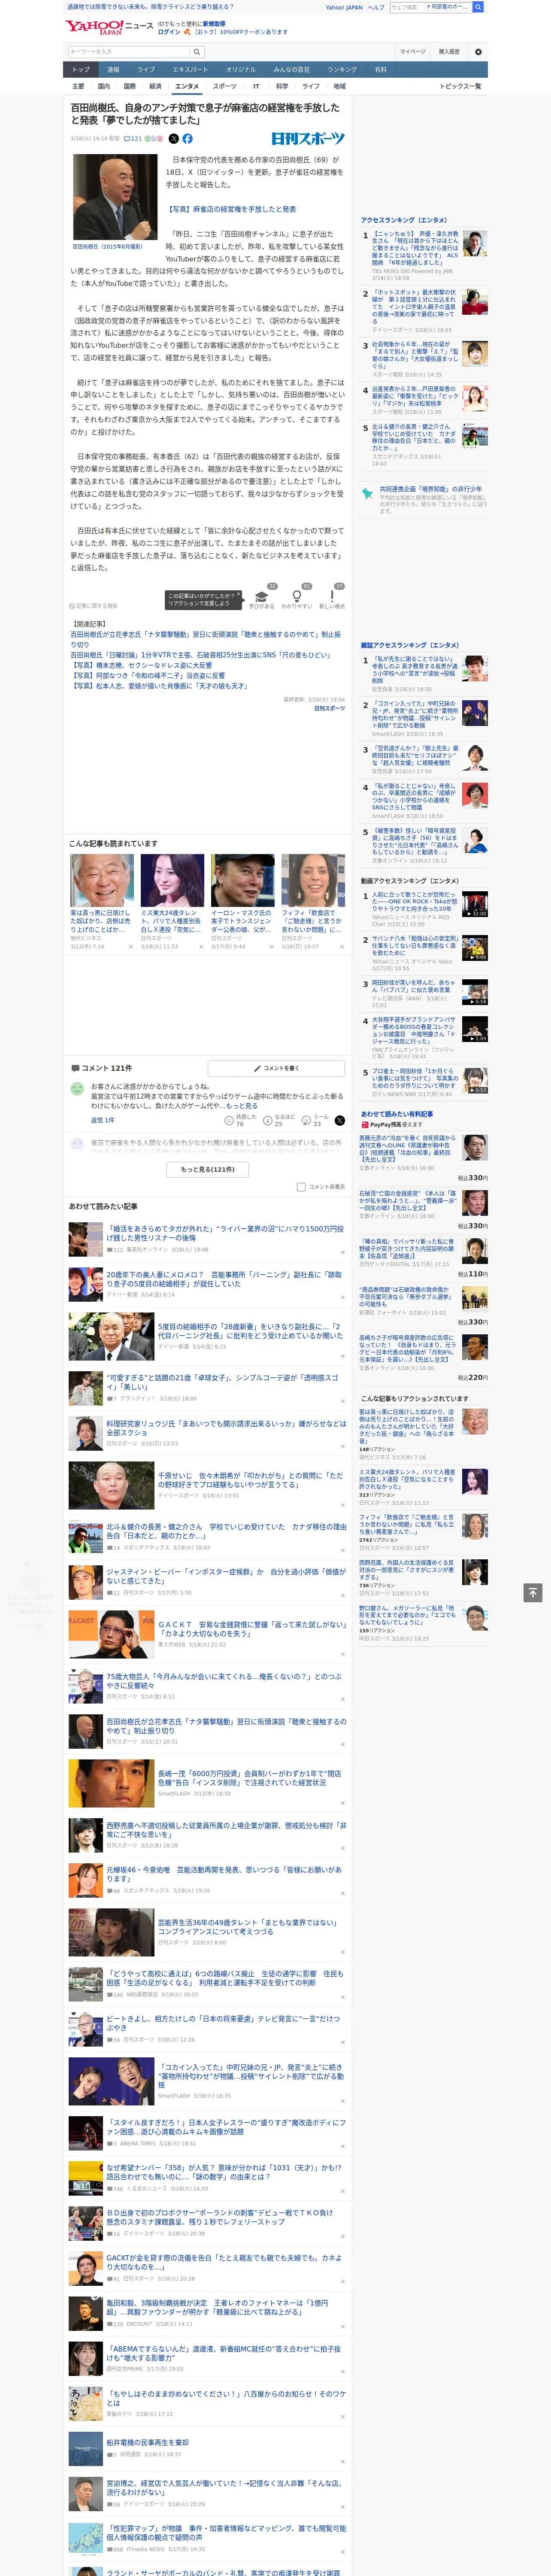Open article GACKT 安易な金銭貸借に警鐘

pos(251,1629)
